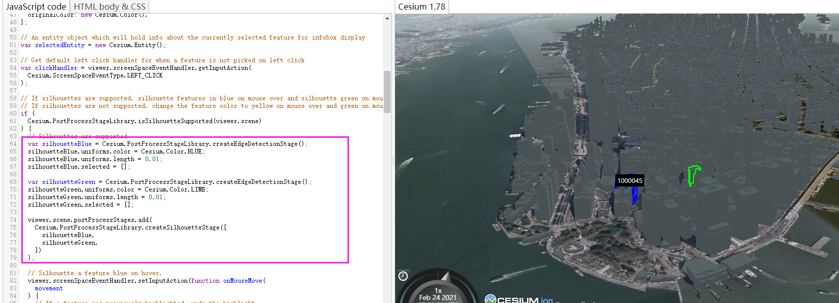Image resolution: width=839 pixels, height=303 pixels.
Task: Click the '// Silhouette a feature blue on hover.' comment
Action: click(94, 273)
